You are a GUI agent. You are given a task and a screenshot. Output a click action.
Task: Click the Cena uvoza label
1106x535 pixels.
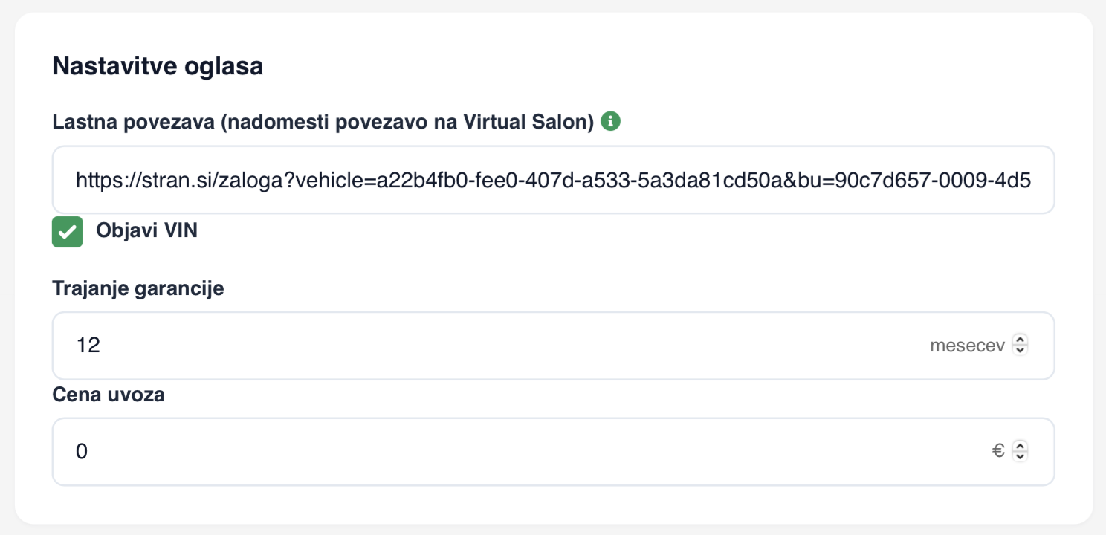pyautogui.click(x=109, y=395)
